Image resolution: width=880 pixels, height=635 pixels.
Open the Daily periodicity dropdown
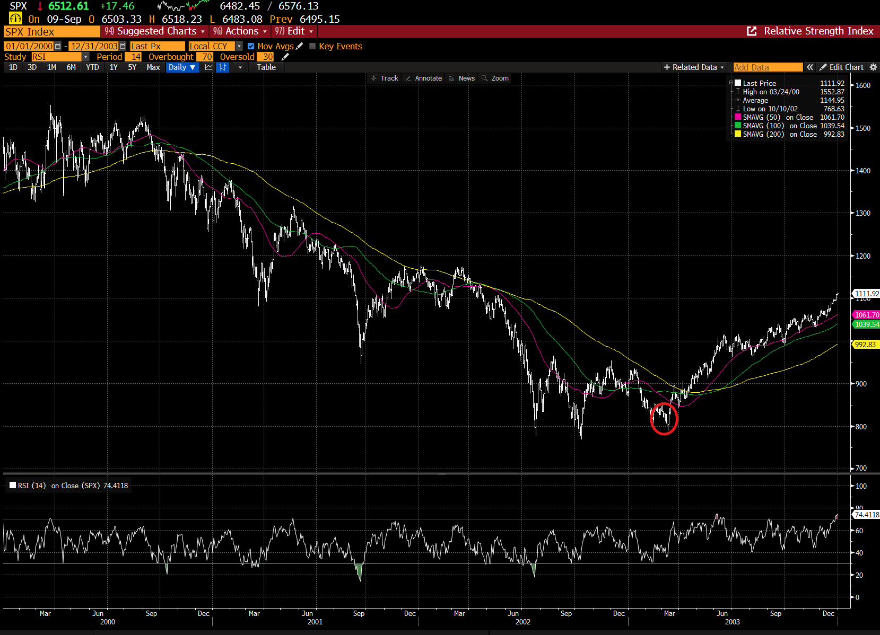click(182, 67)
